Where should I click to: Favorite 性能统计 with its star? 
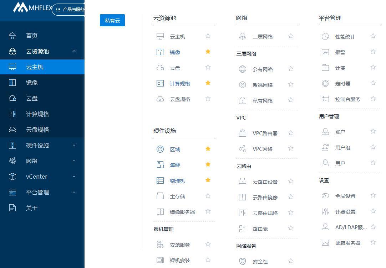click(x=373, y=36)
